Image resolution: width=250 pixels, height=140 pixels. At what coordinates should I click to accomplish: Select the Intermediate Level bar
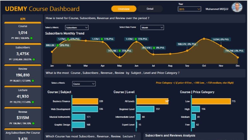[x=138, y=117]
